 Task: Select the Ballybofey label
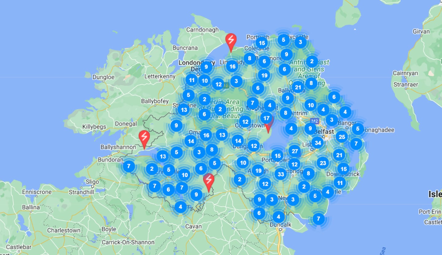pos(155,101)
